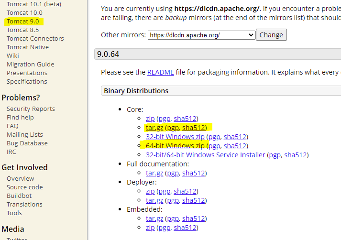Click the Binary Distributions heading

(136, 91)
